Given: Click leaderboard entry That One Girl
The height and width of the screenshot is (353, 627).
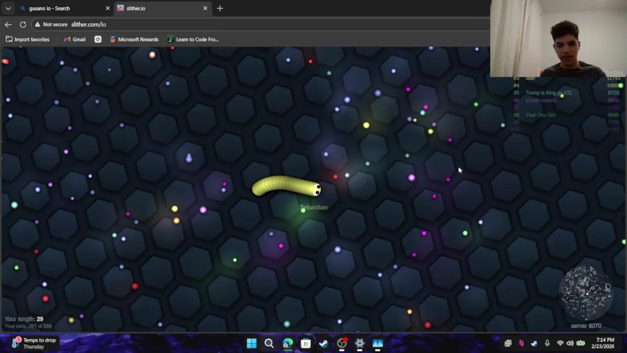Looking at the screenshot, I should click(x=540, y=115).
